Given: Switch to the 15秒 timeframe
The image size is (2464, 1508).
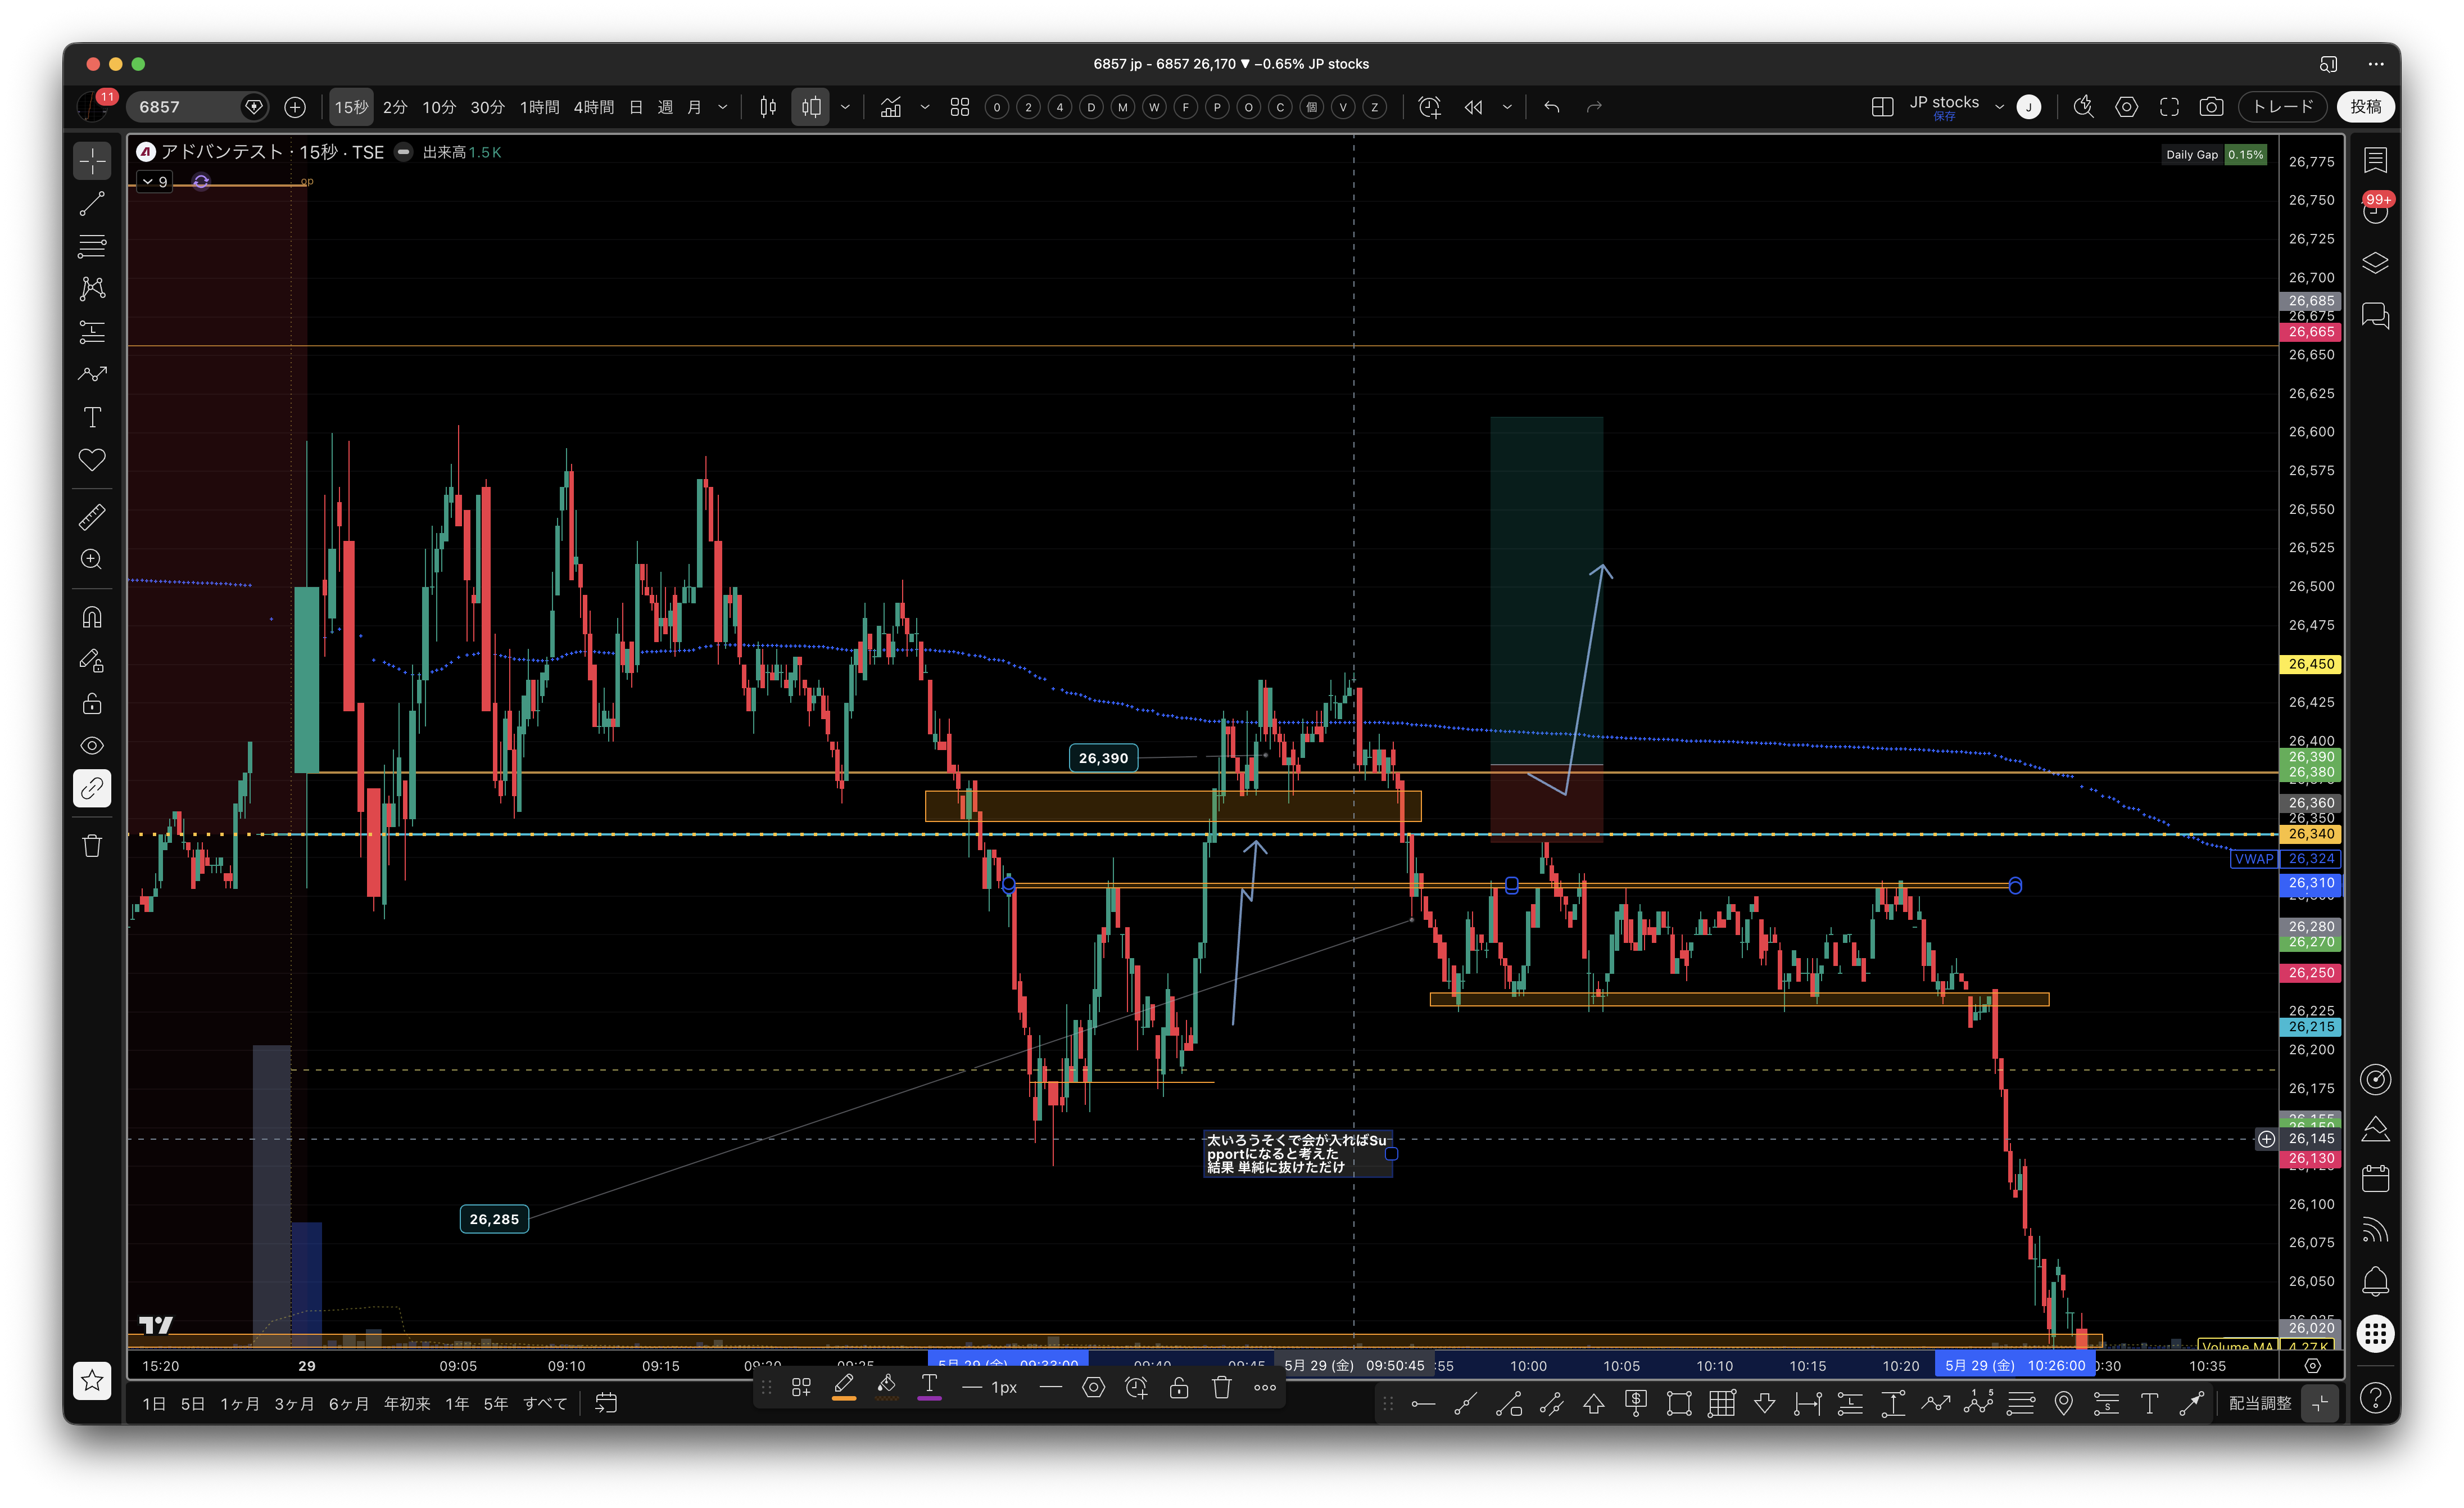Looking at the screenshot, I should coord(352,107).
